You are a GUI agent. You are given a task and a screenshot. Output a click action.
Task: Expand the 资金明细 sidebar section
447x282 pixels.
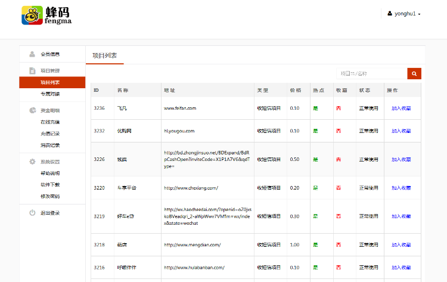(x=50, y=111)
